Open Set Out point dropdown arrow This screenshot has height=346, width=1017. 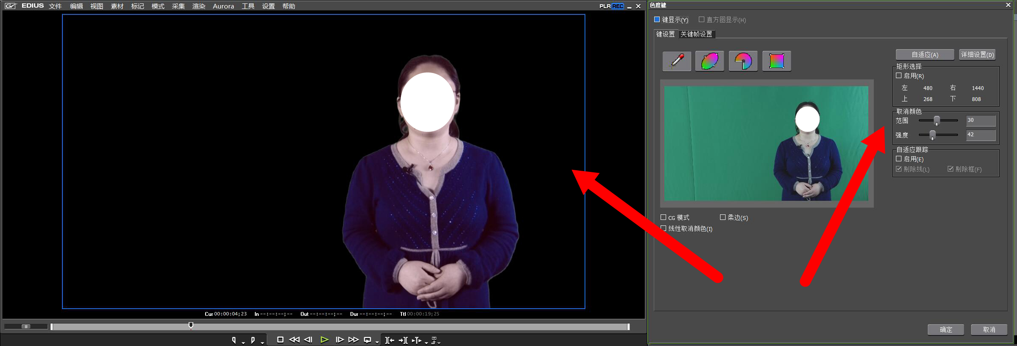[262, 342]
